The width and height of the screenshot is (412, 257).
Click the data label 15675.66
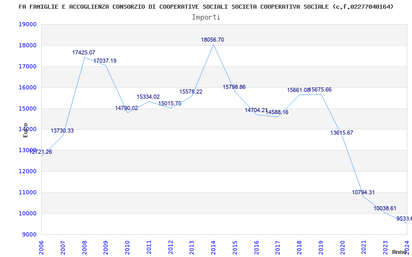[320, 89]
